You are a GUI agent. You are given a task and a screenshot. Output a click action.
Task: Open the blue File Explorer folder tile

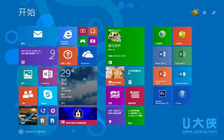pyautogui.click(x=53, y=121)
